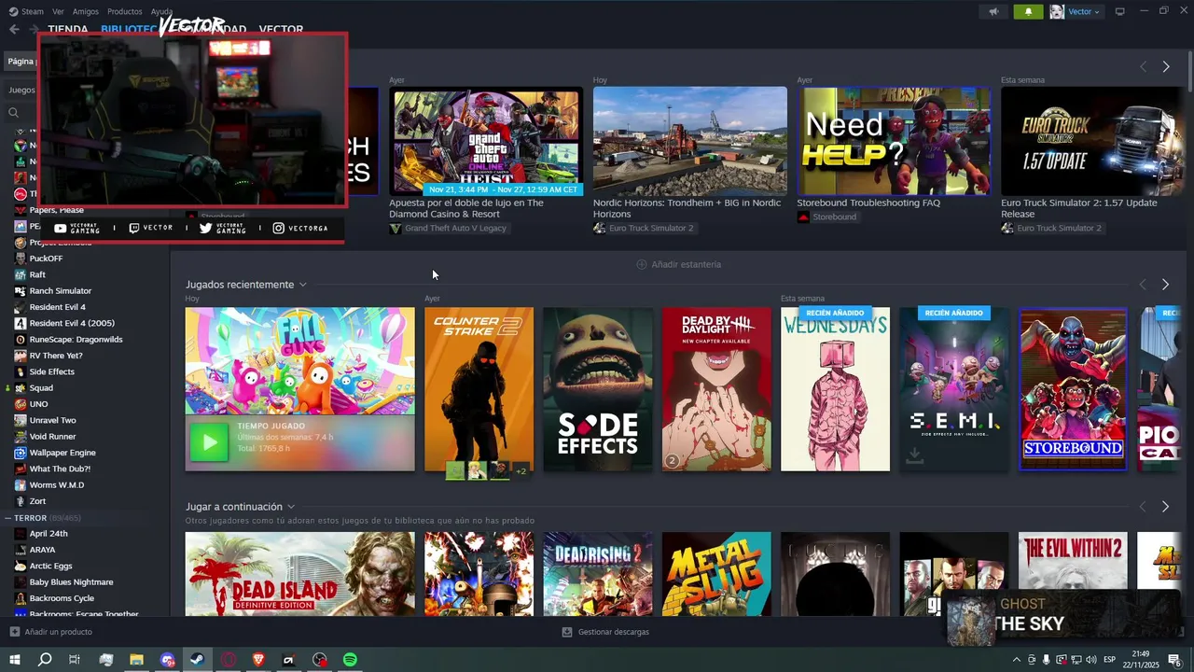Open the Jugar a continuación shelf dropdown
Image resolution: width=1194 pixels, height=672 pixels.
[291, 507]
